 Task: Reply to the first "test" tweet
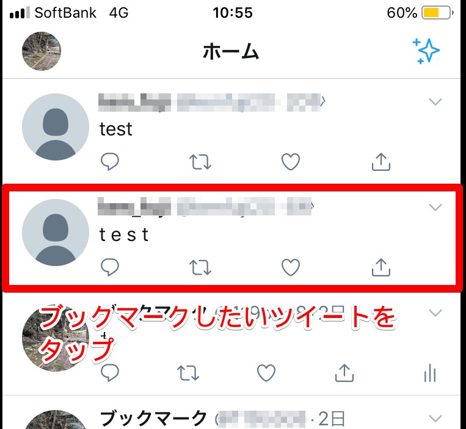pos(110,162)
